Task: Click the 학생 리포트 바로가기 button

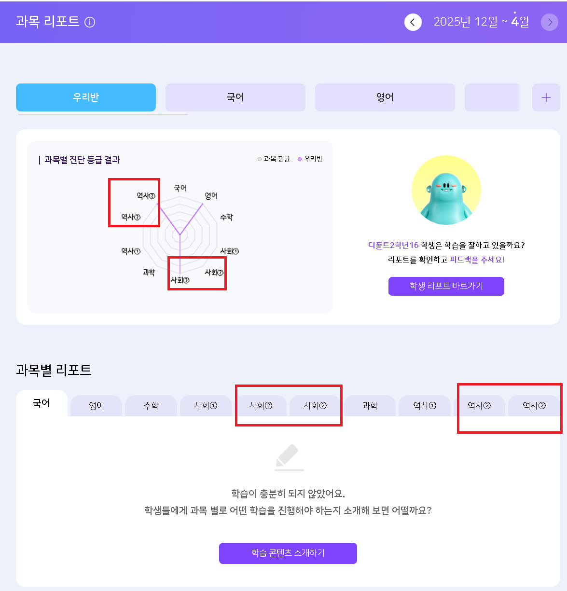Action: [446, 286]
